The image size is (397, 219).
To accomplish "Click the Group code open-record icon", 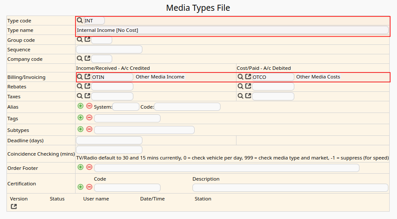I will (x=87, y=40).
